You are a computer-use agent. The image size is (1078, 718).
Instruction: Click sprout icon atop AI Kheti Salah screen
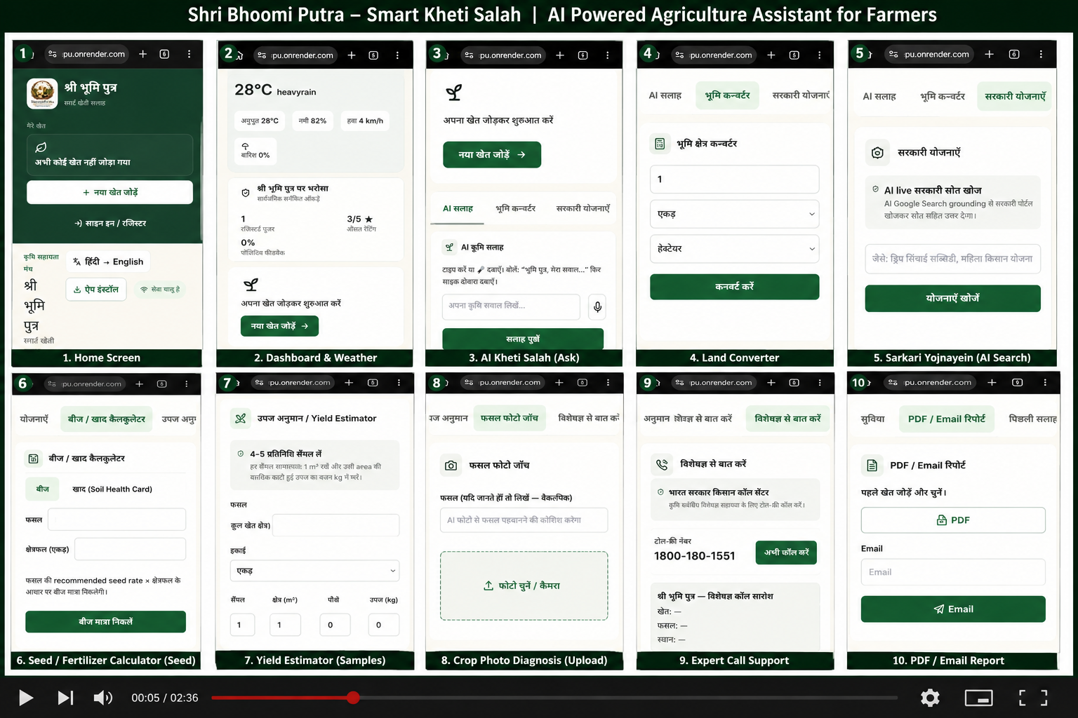(454, 93)
